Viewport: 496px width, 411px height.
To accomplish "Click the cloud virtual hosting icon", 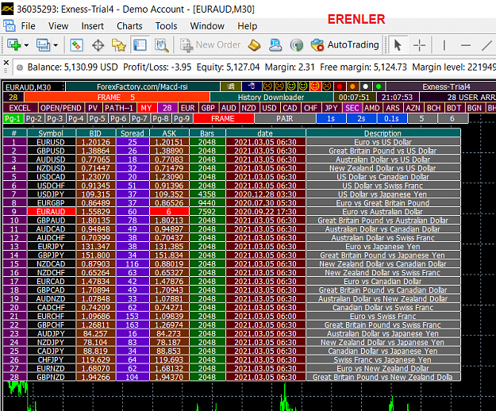I will tap(275, 45).
